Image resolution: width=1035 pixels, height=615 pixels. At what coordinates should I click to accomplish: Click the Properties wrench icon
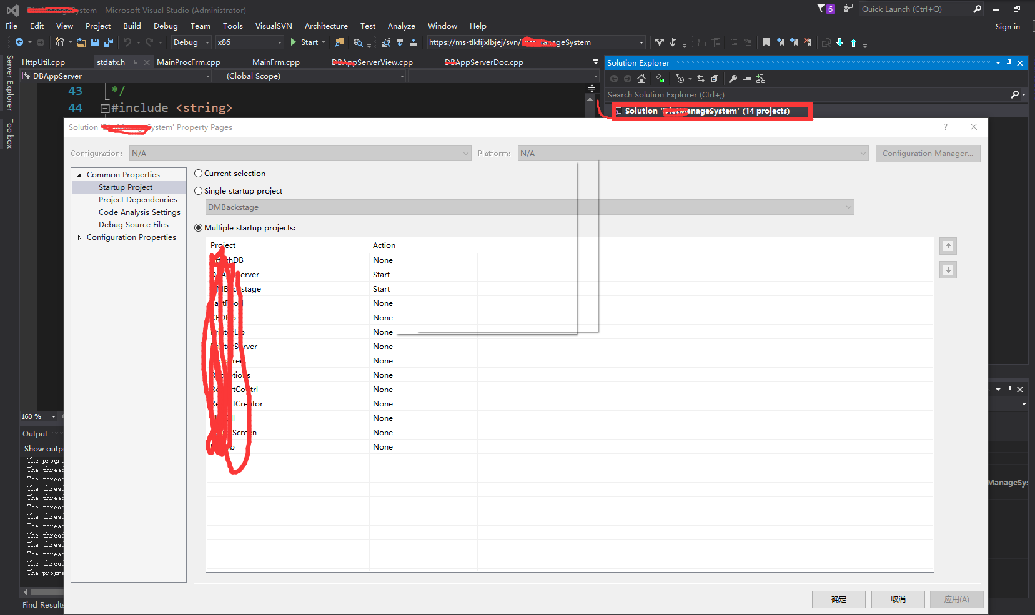pyautogui.click(x=733, y=79)
